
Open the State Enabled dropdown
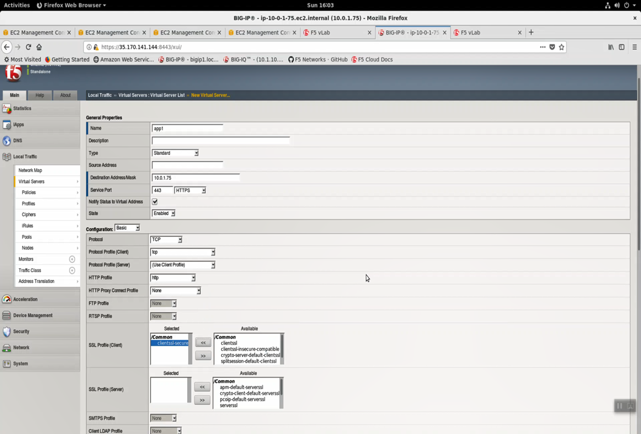click(x=164, y=213)
